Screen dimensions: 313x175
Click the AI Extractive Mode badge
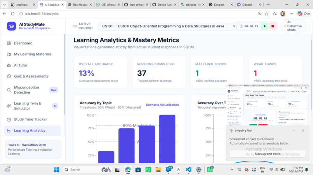click(294, 26)
